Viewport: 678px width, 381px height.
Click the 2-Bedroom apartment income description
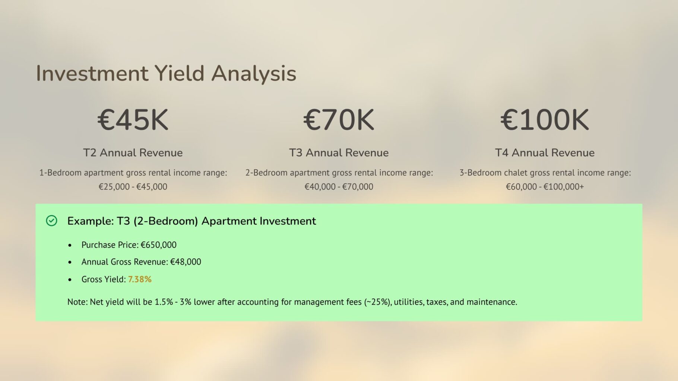pyautogui.click(x=339, y=173)
